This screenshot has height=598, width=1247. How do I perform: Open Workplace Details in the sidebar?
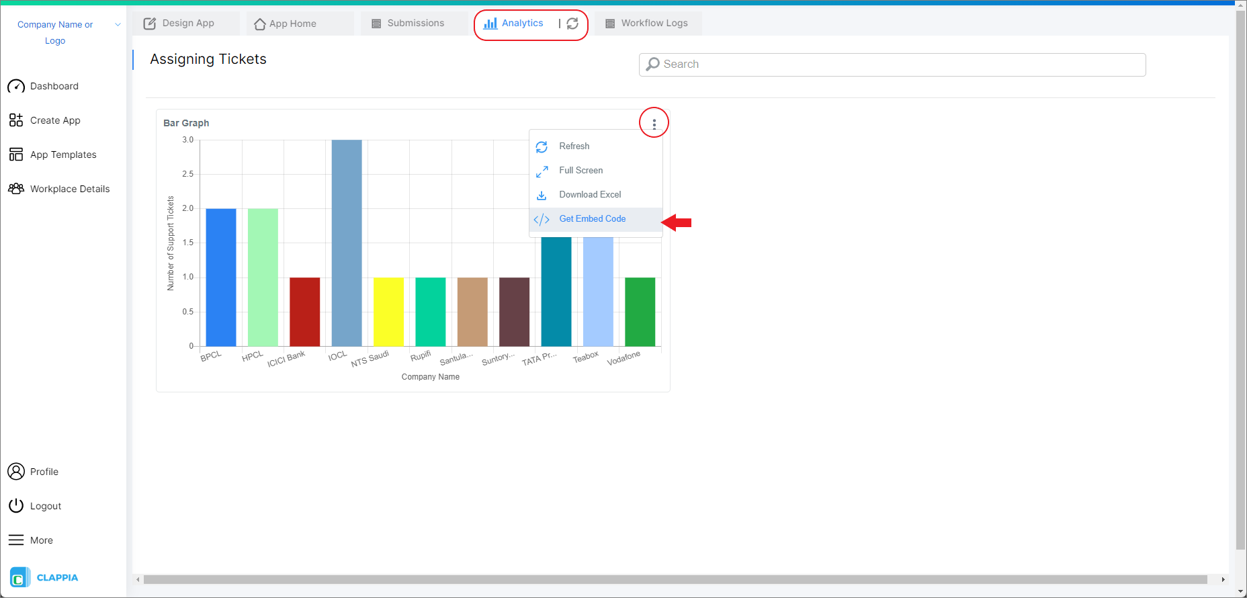70,189
